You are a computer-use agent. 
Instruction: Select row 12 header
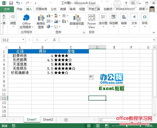coord(4,98)
